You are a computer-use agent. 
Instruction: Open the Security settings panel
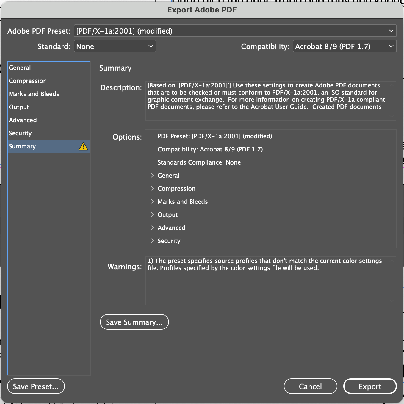(20, 133)
